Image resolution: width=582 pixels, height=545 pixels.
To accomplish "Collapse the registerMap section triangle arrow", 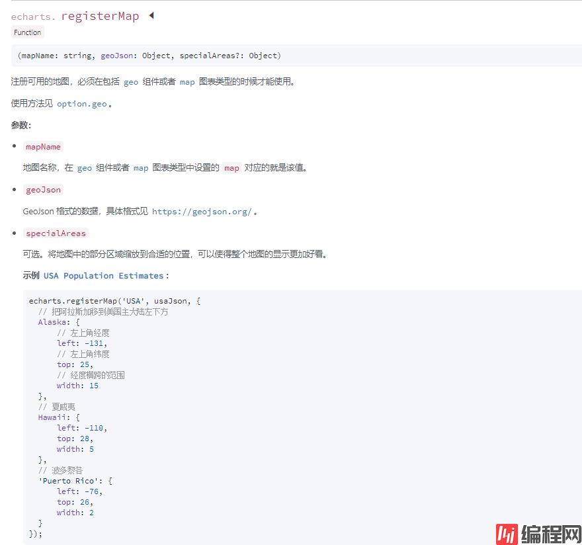I will [151, 16].
